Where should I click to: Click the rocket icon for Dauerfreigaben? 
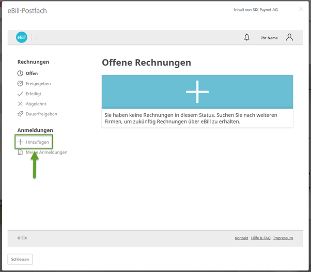(x=20, y=114)
